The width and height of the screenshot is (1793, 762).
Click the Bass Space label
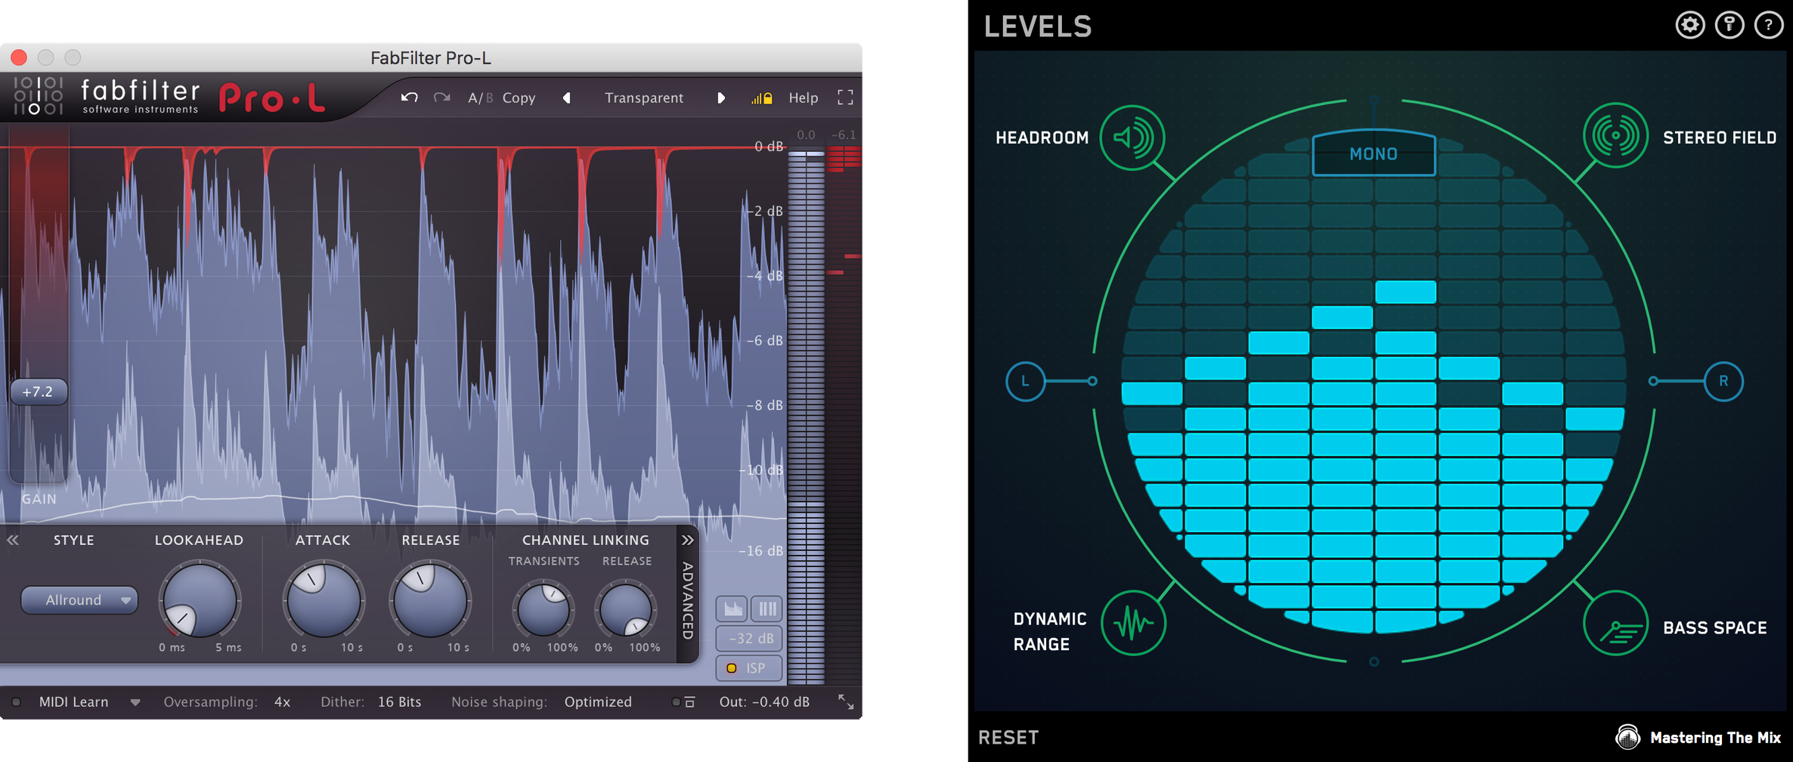click(x=1714, y=627)
